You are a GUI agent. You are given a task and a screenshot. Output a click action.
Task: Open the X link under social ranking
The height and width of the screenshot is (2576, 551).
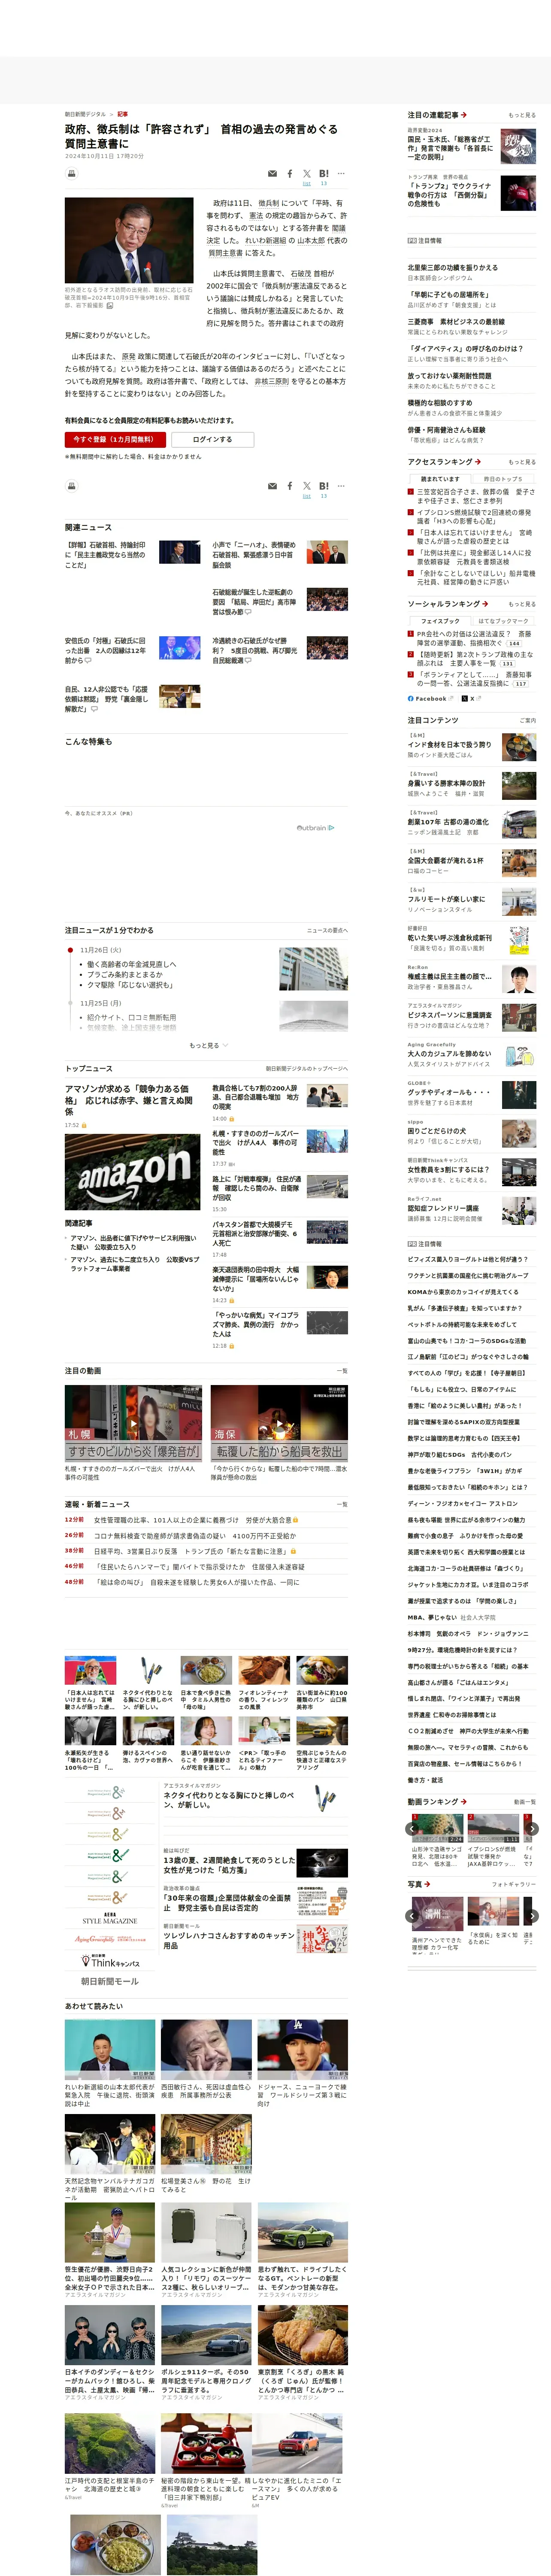point(472,698)
